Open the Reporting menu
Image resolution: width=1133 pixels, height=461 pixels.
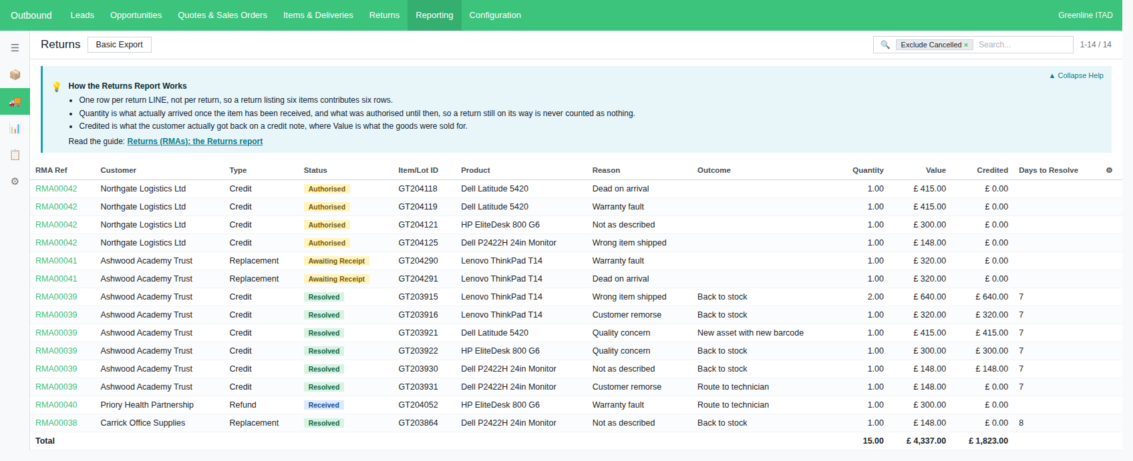point(434,15)
